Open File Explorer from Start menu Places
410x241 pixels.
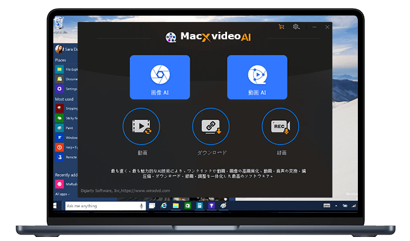point(67,69)
